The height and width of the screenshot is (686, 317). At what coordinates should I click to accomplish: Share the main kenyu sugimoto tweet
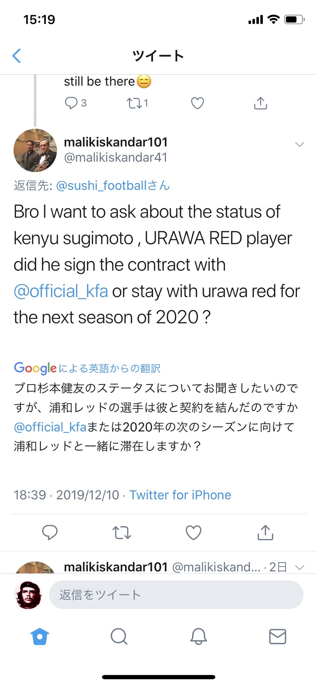point(265,532)
